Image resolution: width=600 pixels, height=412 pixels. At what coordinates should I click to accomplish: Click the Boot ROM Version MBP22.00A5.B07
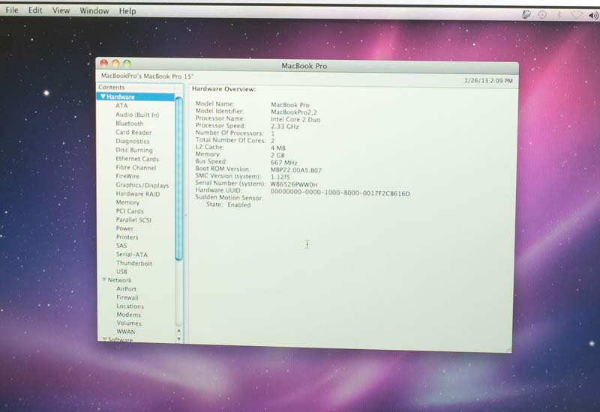coord(296,170)
